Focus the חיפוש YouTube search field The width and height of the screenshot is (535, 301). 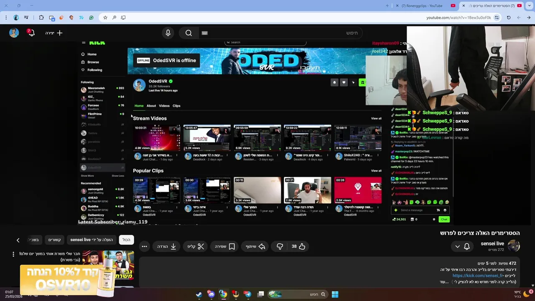(x=280, y=33)
